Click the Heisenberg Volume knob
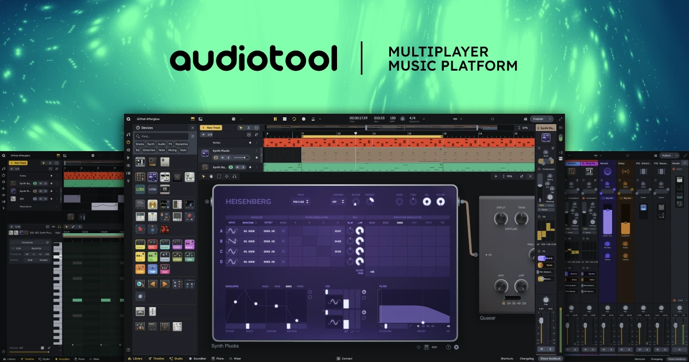The image size is (689, 362). point(440,202)
